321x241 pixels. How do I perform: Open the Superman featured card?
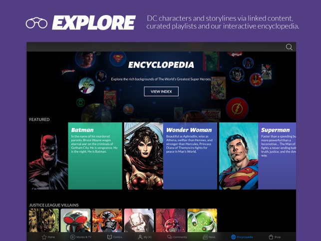pos(258,156)
